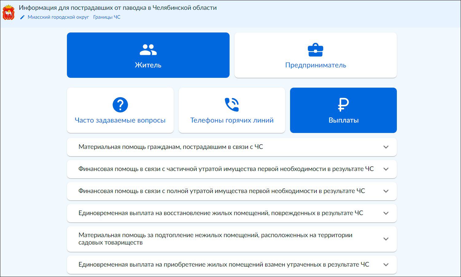Image resolution: width=461 pixels, height=277 pixels.
Task: Click the page title about паводка в Челябинской области
Action: [x=118, y=8]
